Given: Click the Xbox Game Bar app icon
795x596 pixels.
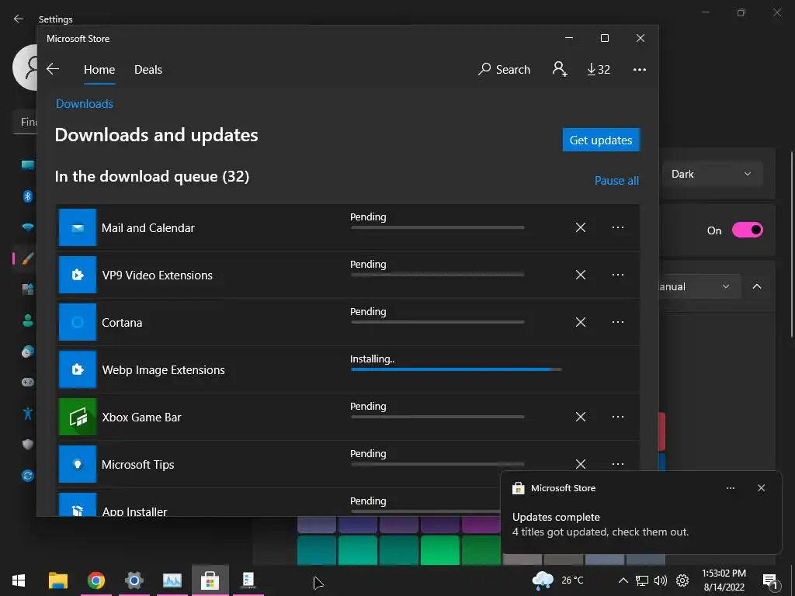Looking at the screenshot, I should [78, 417].
